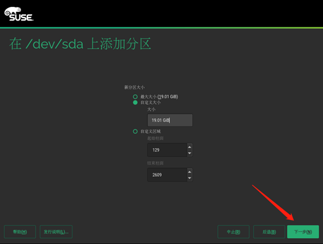
Task: Click the end cylinder field showing 2609
Action: pos(167,175)
